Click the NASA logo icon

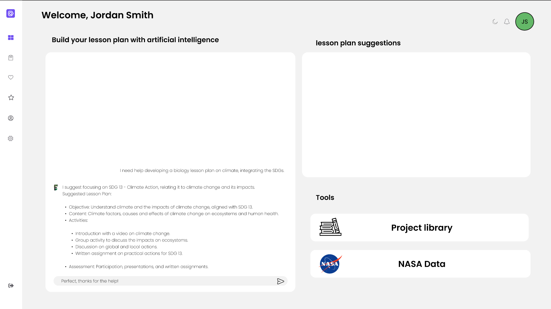[331, 264]
